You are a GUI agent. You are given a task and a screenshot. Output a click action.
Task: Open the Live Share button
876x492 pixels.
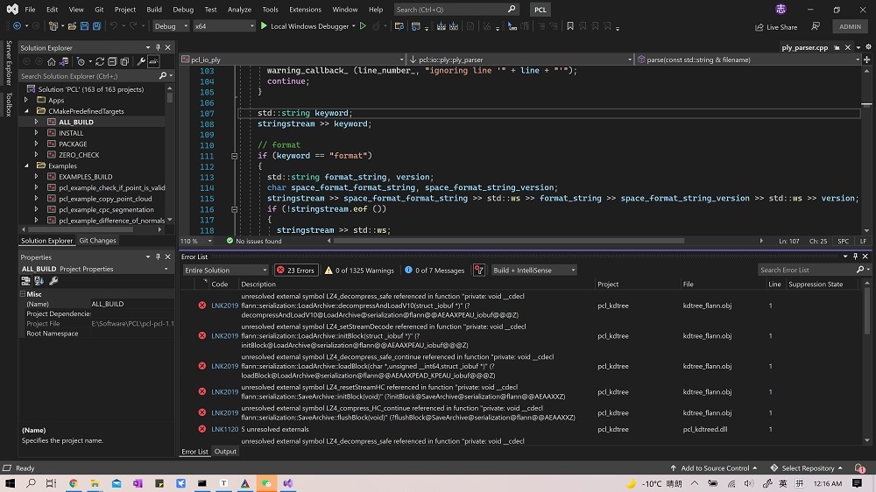pyautogui.click(x=776, y=27)
